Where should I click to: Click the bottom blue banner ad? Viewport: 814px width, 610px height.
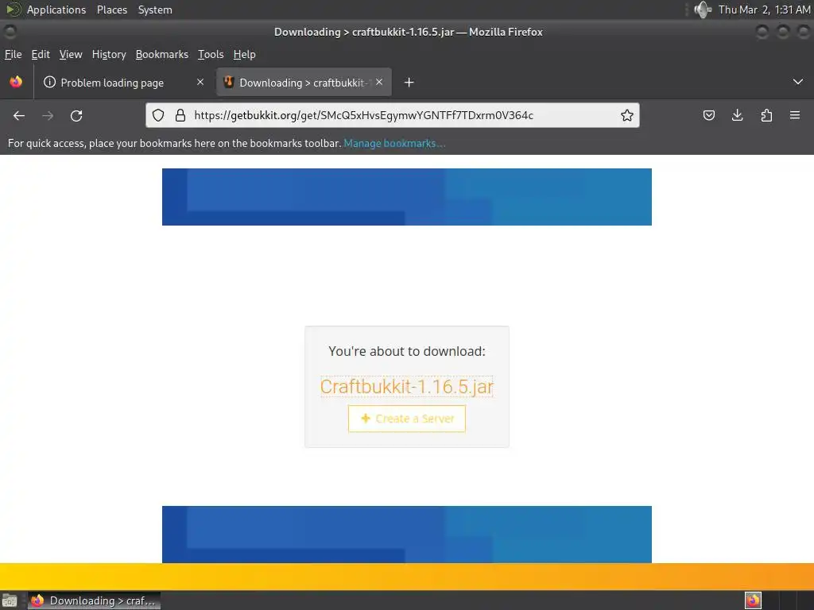click(406, 535)
